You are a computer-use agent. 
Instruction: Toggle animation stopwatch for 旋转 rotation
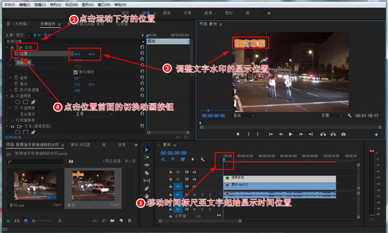coord(16,78)
